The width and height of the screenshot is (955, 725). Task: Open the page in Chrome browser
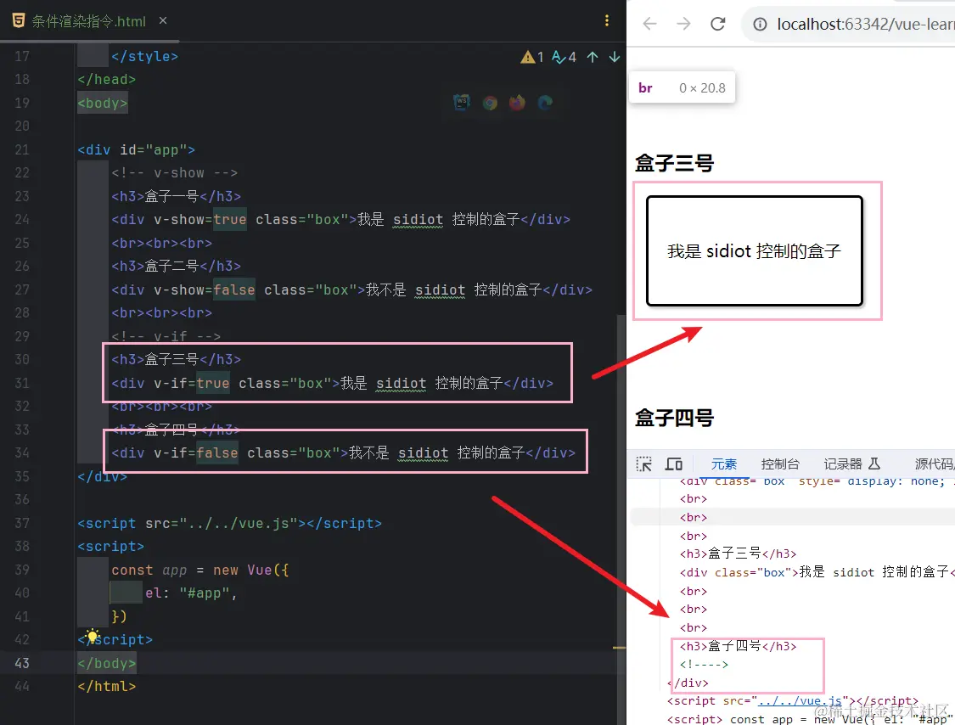pyautogui.click(x=490, y=103)
